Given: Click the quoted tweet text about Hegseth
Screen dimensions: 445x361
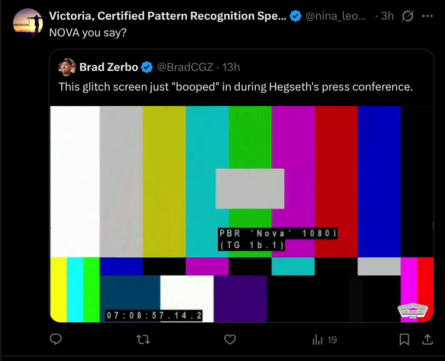Looking at the screenshot, I should point(236,87).
